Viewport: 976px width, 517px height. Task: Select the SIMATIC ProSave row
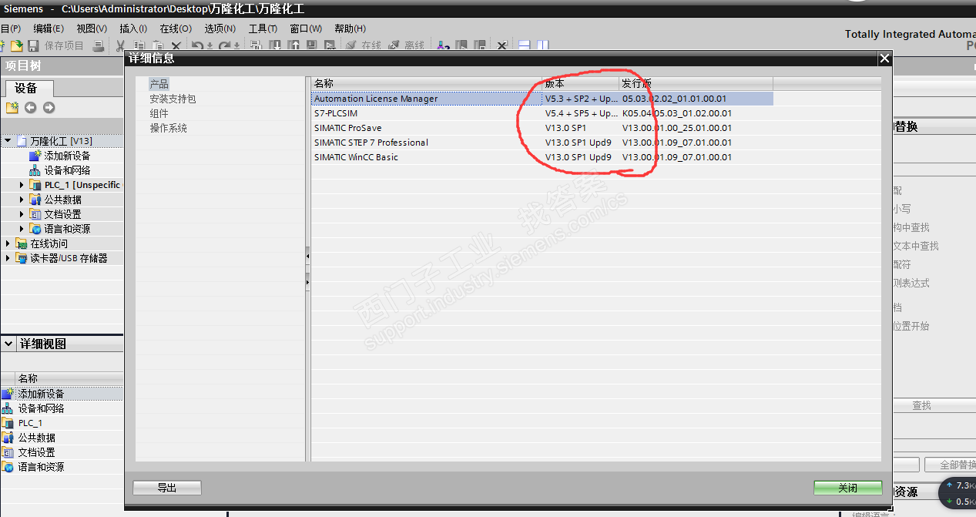[542, 128]
